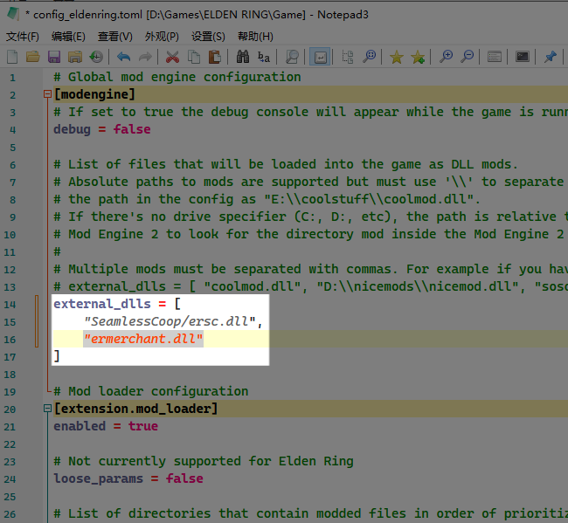This screenshot has height=523, width=568.
Task: Open file history with the clock icon
Action: [x=96, y=57]
